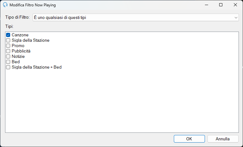This screenshot has height=147, width=243.
Task: Click the Pubblicità label in list
Action: [x=21, y=51]
